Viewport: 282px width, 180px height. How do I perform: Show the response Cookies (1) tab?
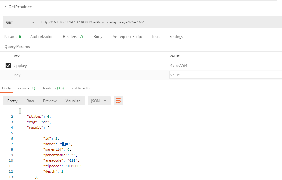coord(25,88)
